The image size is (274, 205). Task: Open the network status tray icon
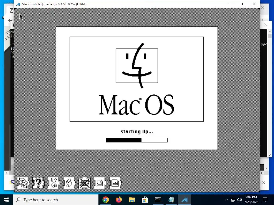pos(233,200)
